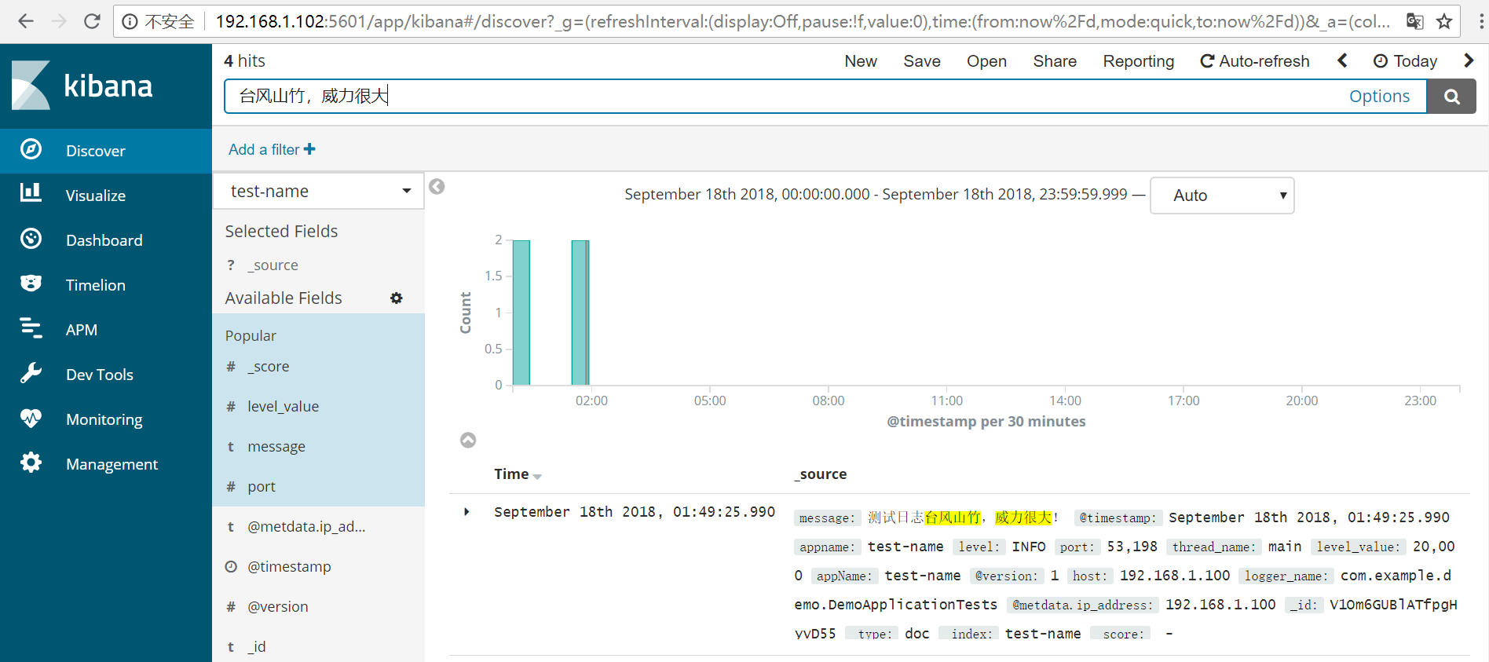Click Share in the top menu

tap(1055, 61)
